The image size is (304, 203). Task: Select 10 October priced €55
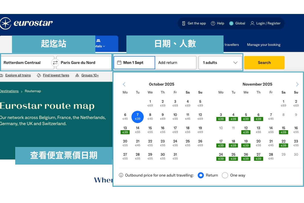coord(175,117)
